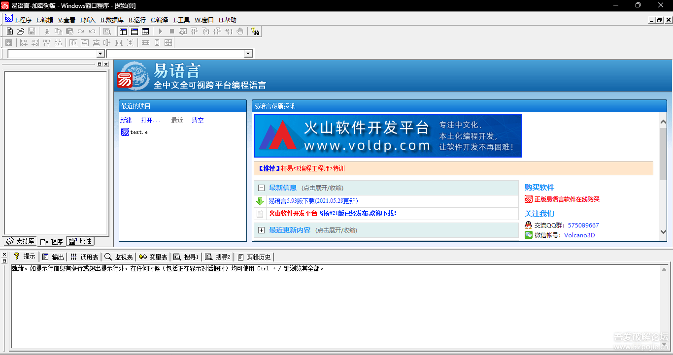Click the Paste clipboard icon
This screenshot has width=673, height=355.
[69, 31]
